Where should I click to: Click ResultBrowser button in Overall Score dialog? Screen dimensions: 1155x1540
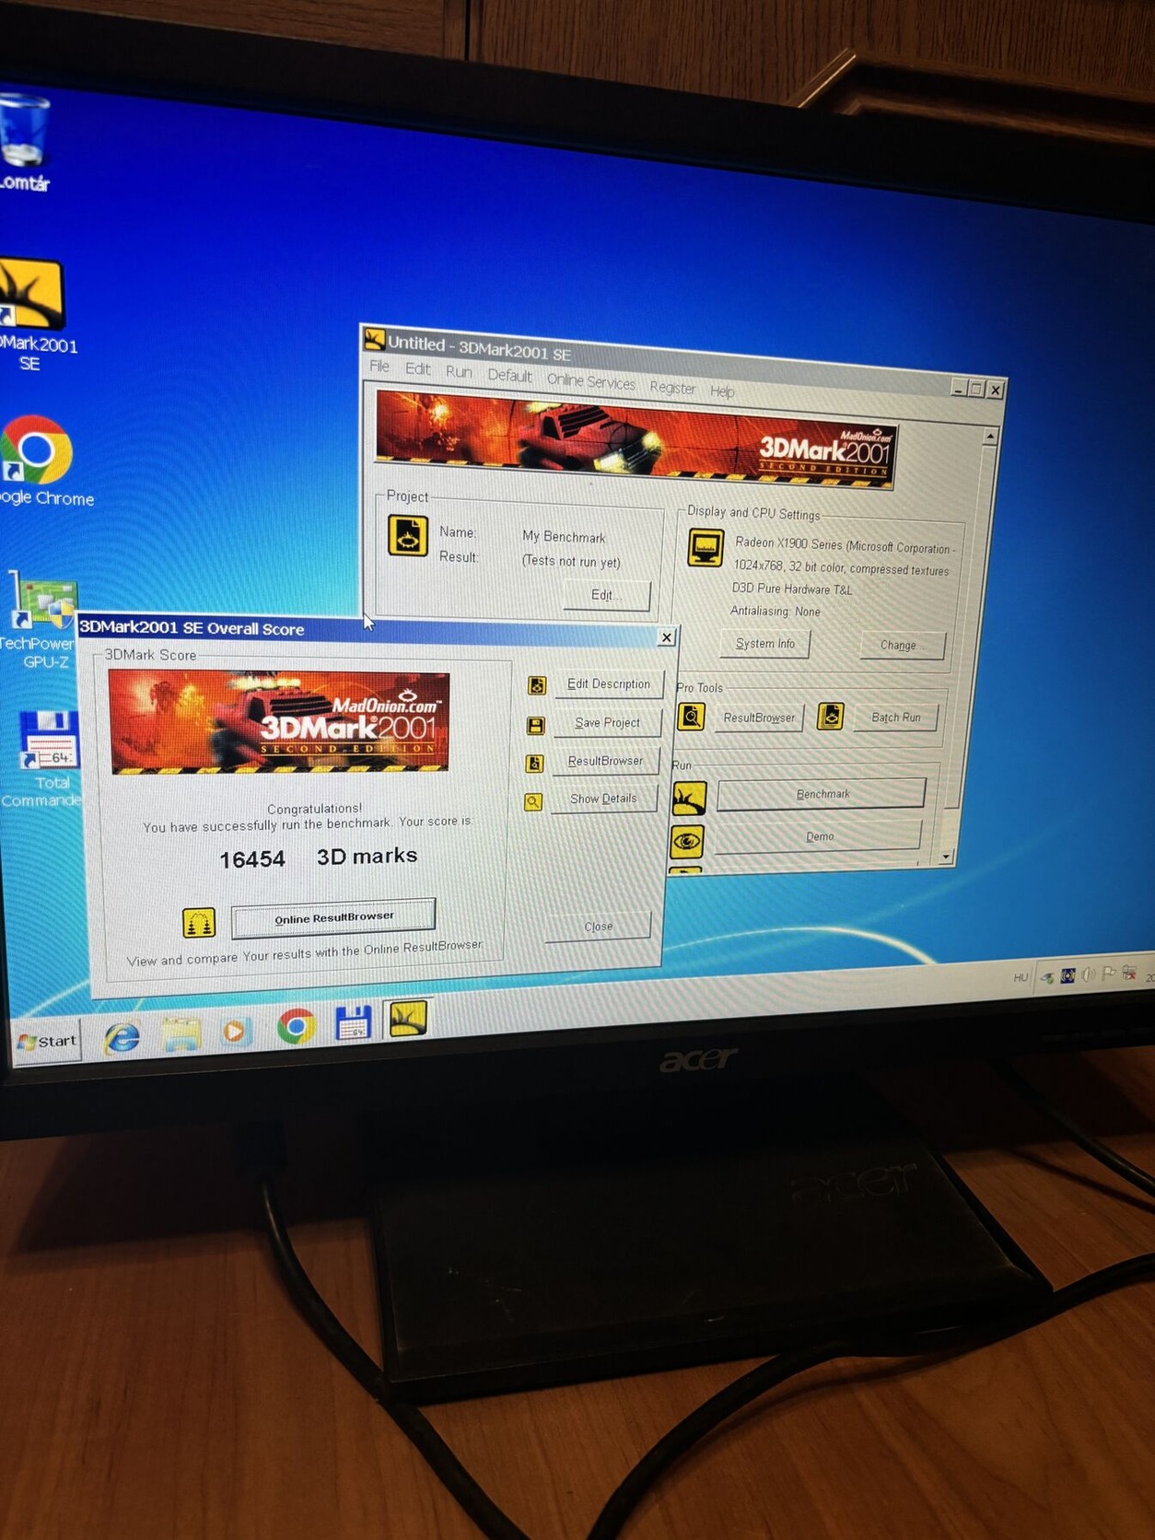pyautogui.click(x=605, y=761)
